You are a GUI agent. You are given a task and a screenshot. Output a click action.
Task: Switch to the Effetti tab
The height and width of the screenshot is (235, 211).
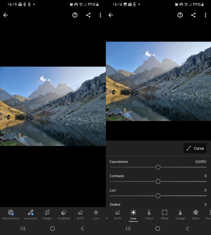click(165, 214)
